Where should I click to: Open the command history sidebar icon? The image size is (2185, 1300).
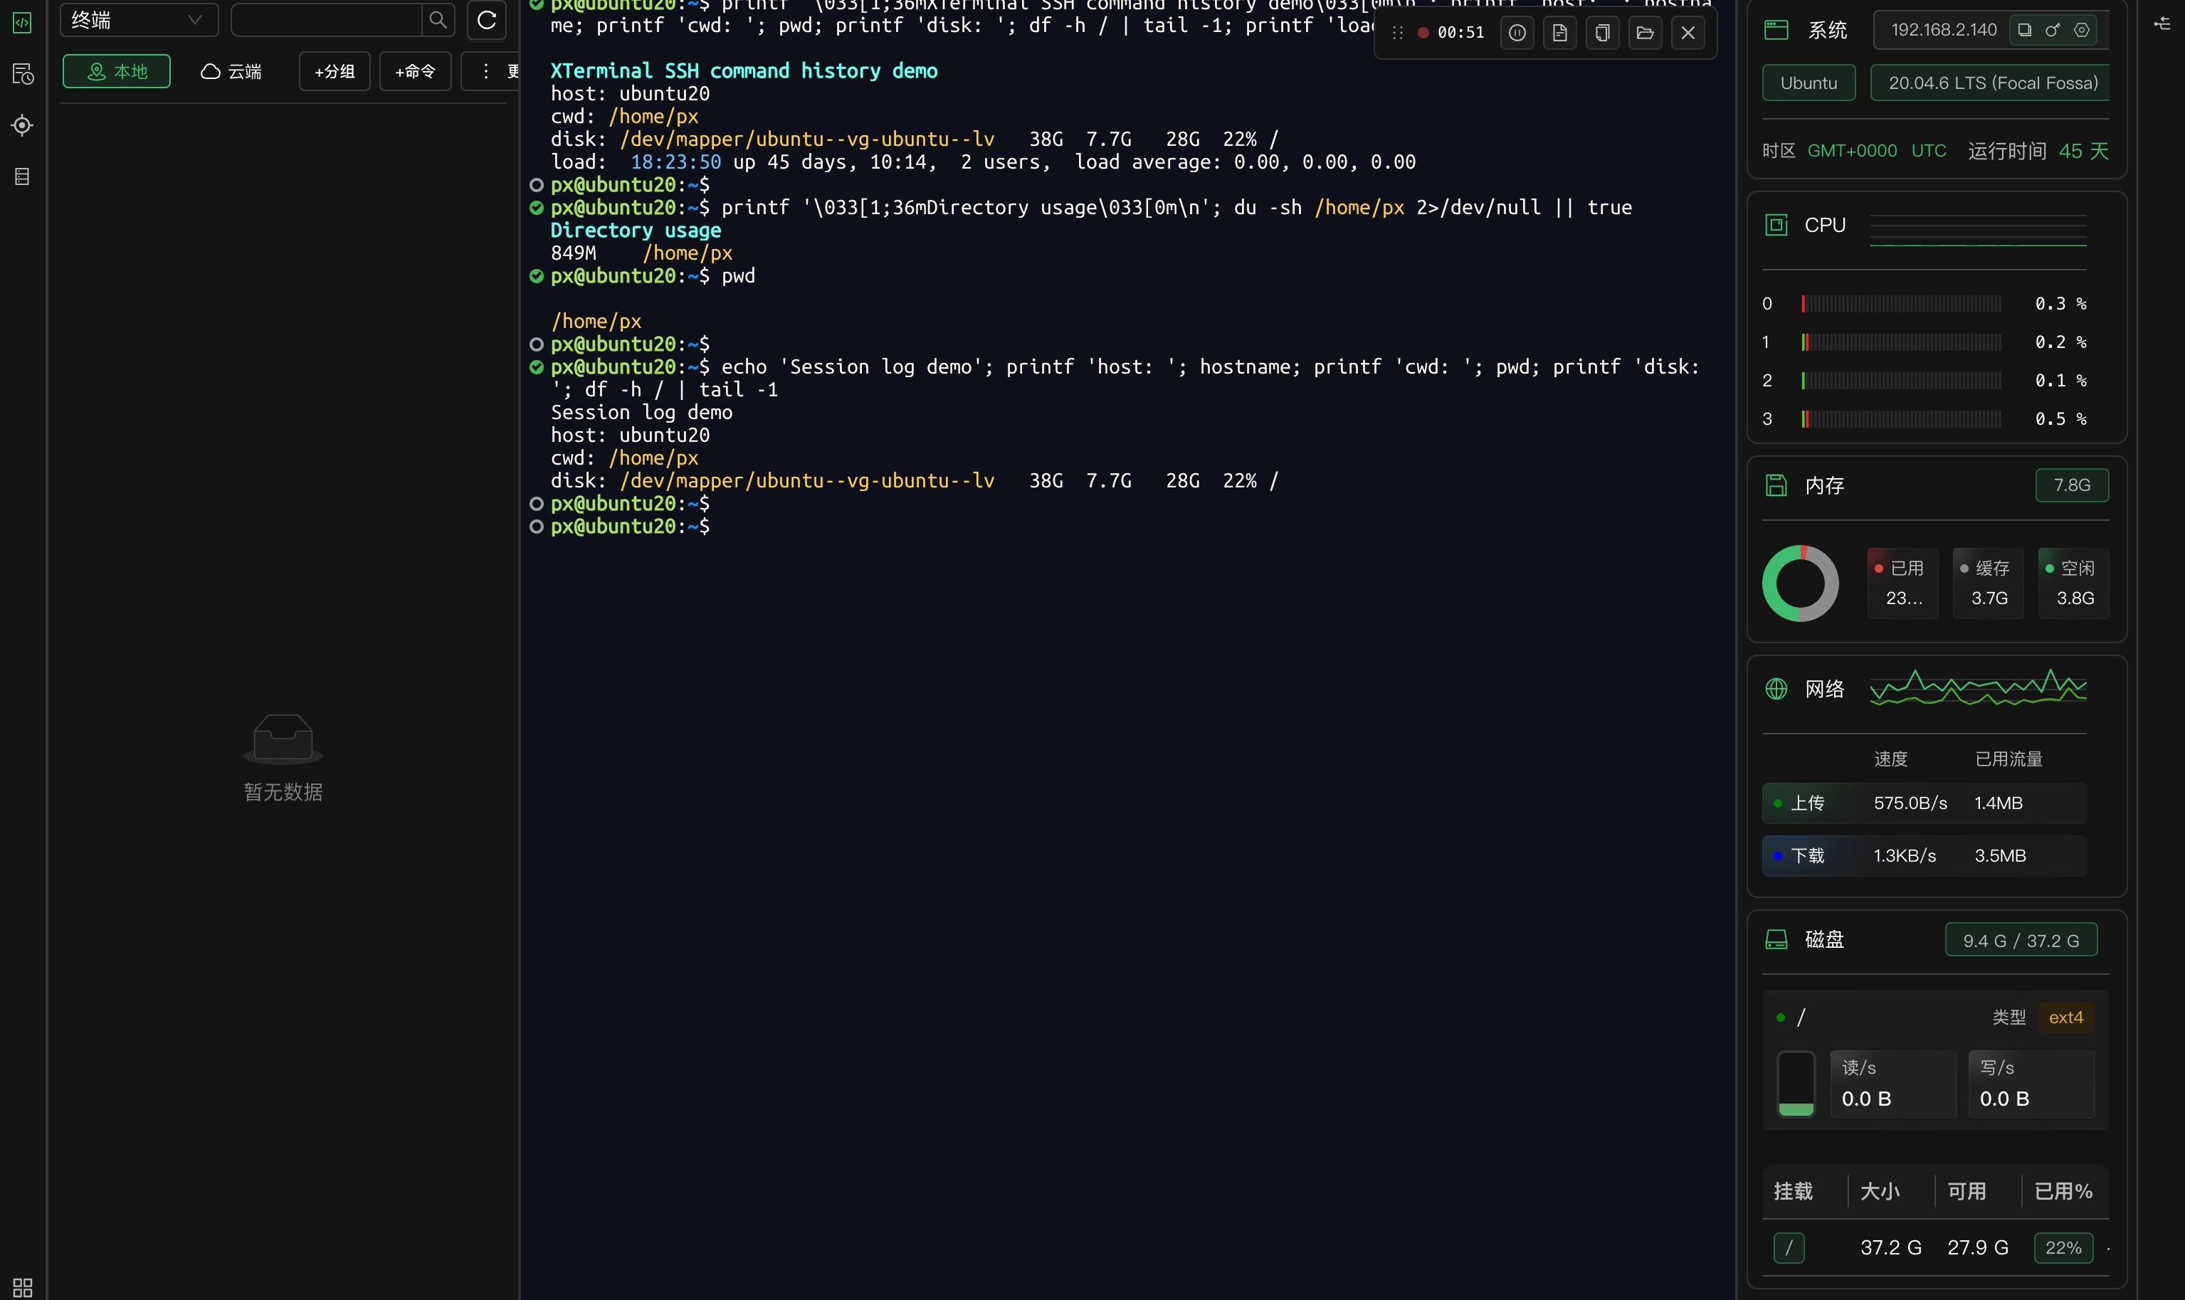coord(23,75)
